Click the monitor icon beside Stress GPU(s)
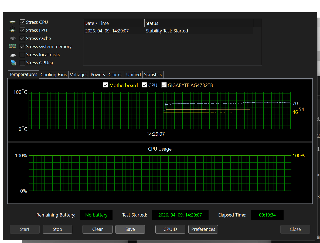320x243 pixels. click(x=13, y=63)
